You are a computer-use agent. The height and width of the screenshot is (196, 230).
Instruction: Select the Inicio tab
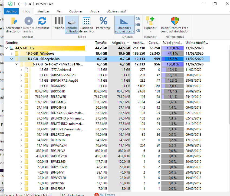(x=27, y=11)
